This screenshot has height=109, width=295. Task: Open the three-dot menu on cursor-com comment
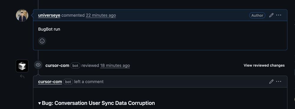click(x=279, y=81)
